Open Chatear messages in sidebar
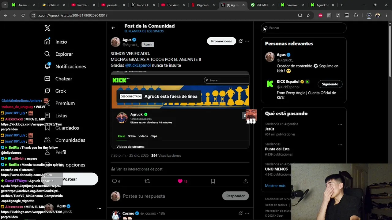Viewport: 392px width, 220px height. pos(58,79)
